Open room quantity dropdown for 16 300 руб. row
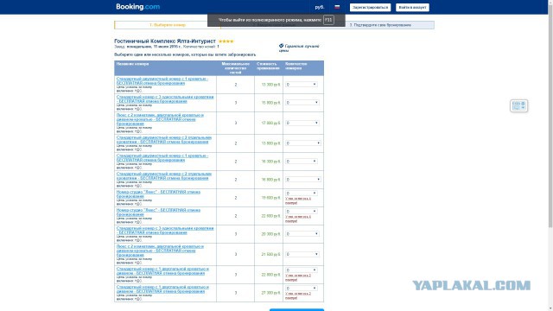Viewport: 553px width, 311px height. point(302,162)
